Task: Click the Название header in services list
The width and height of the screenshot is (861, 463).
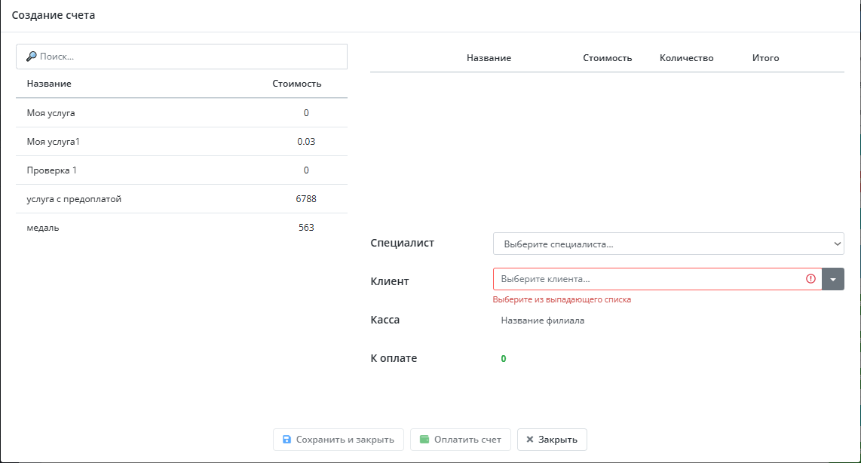Action: pos(49,84)
